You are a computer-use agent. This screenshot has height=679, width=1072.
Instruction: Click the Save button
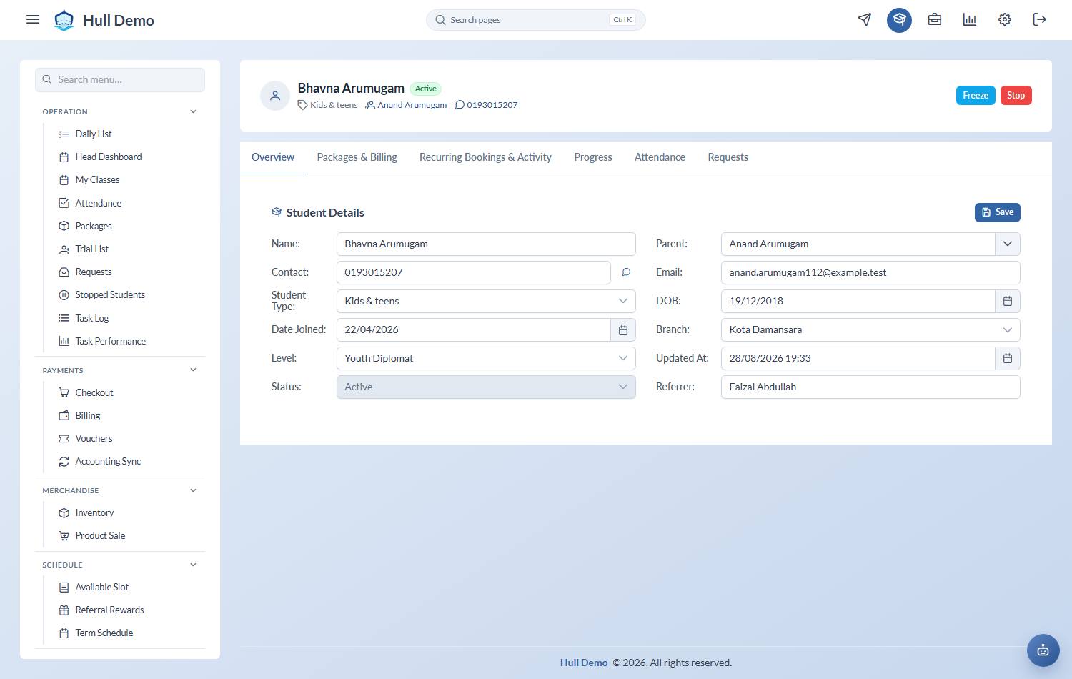tap(998, 212)
